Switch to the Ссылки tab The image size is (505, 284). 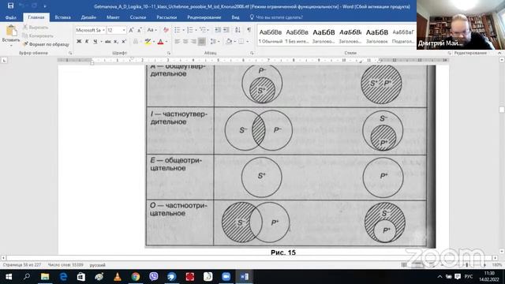[x=138, y=17]
